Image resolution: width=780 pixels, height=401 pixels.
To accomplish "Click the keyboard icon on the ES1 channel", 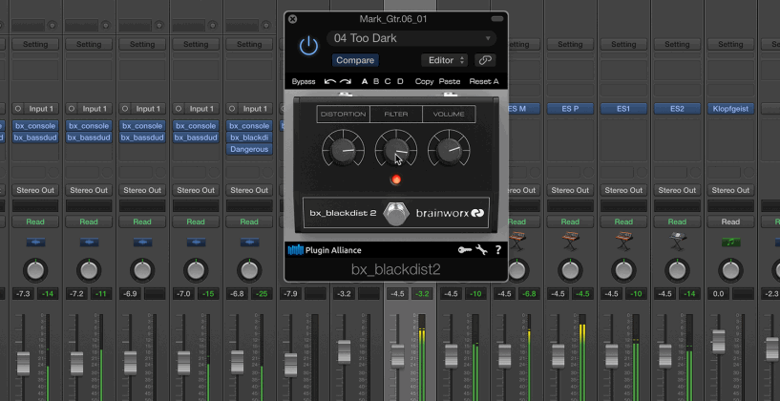I will tap(623, 242).
